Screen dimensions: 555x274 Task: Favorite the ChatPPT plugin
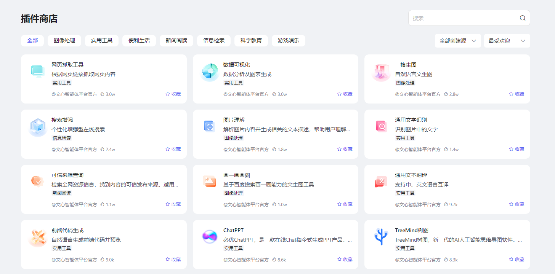pyautogui.click(x=345, y=260)
